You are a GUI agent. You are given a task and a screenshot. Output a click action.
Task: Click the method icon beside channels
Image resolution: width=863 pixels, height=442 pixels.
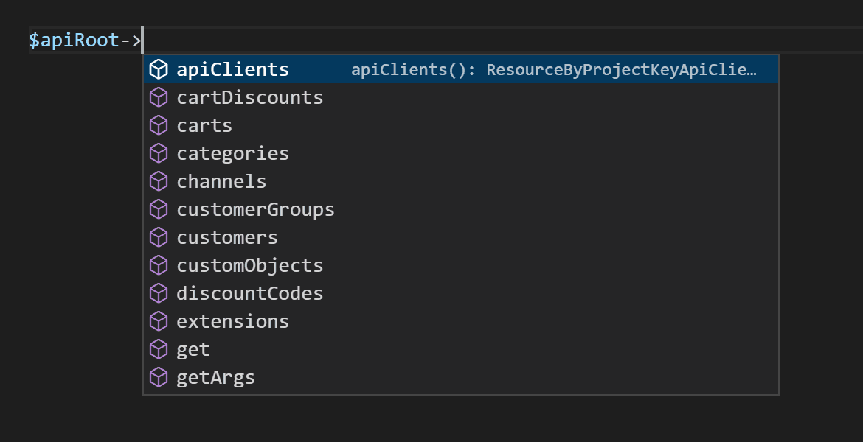point(159,181)
